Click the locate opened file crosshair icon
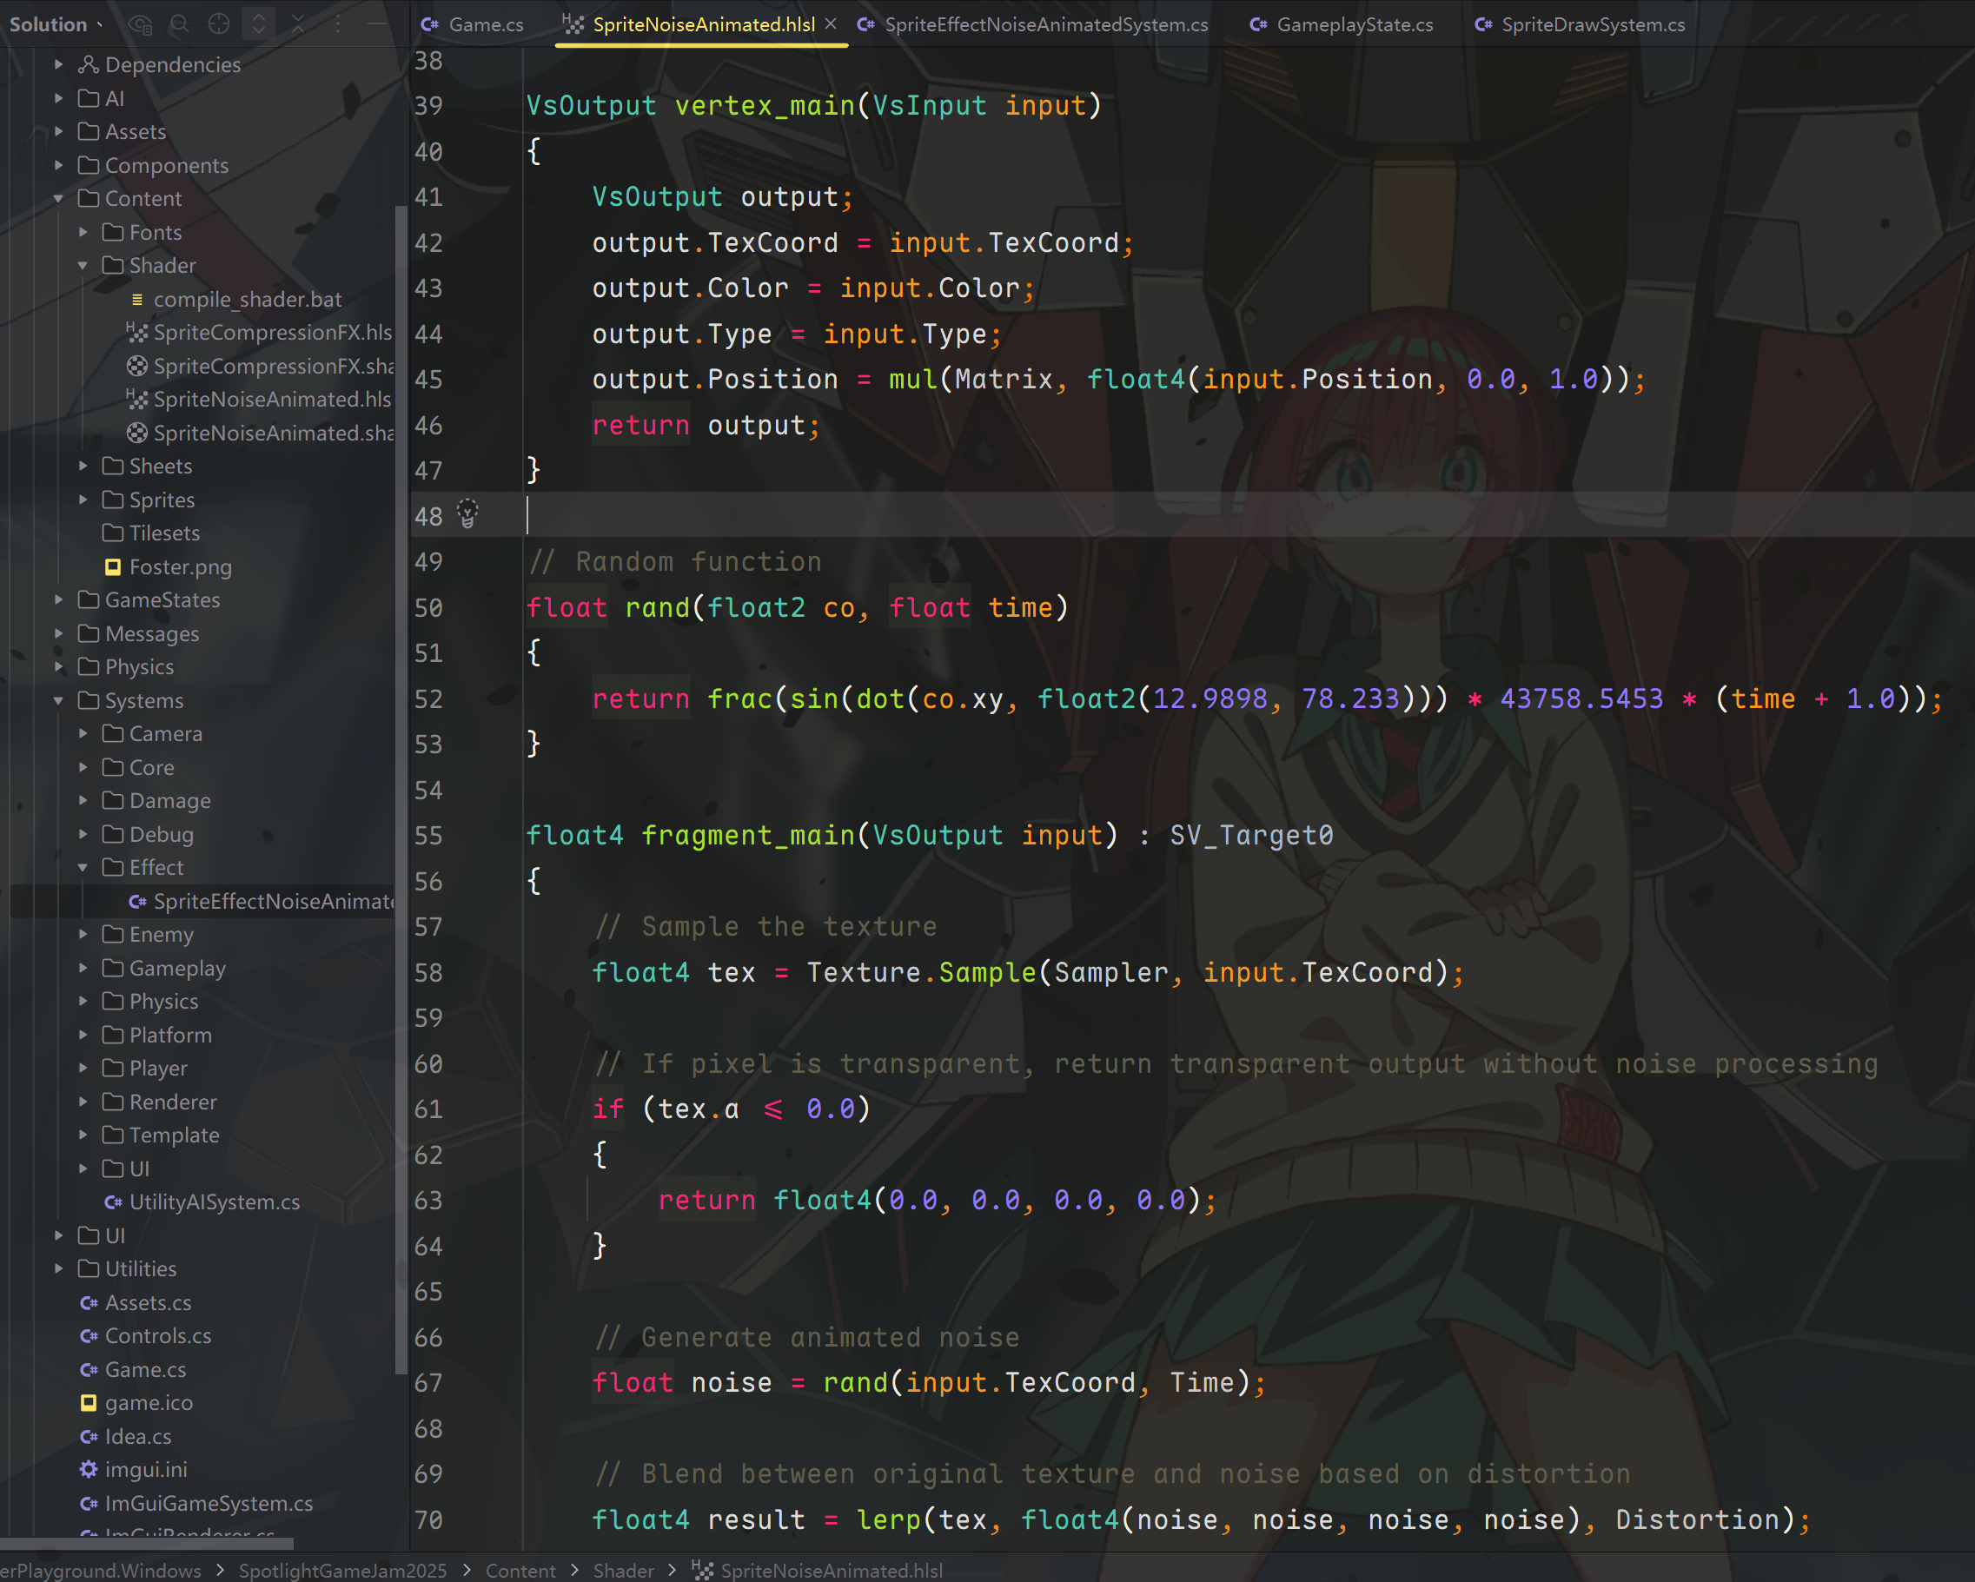The image size is (1975, 1582). 219,24
